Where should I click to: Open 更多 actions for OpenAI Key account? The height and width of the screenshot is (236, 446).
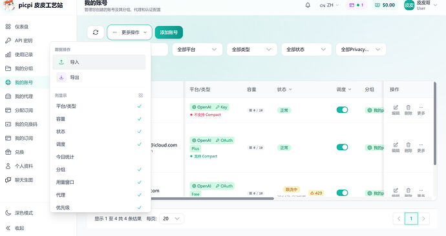[421, 110]
